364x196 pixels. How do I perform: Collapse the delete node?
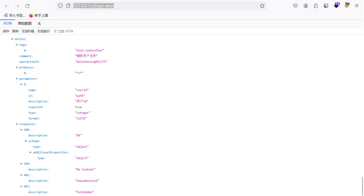(x=12, y=39)
